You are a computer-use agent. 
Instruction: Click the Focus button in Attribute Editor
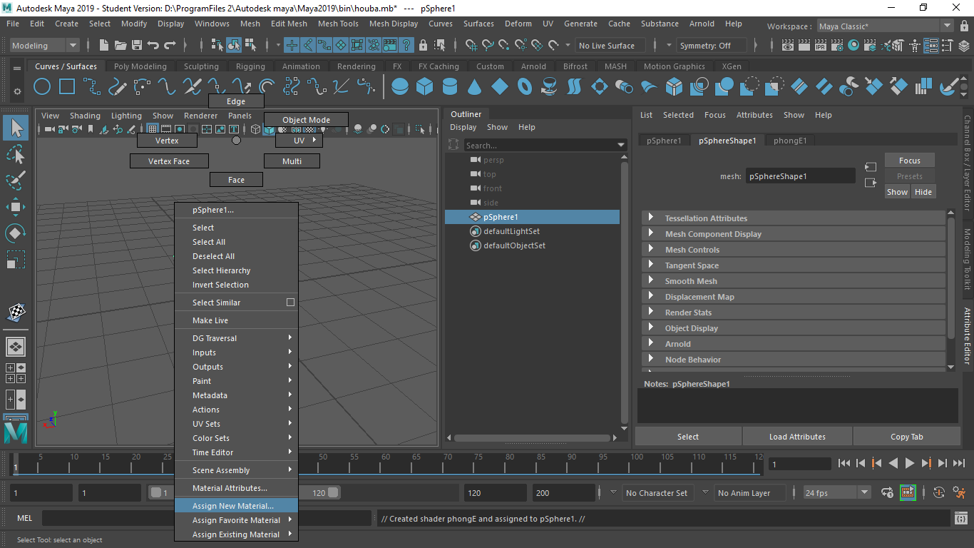(x=909, y=161)
